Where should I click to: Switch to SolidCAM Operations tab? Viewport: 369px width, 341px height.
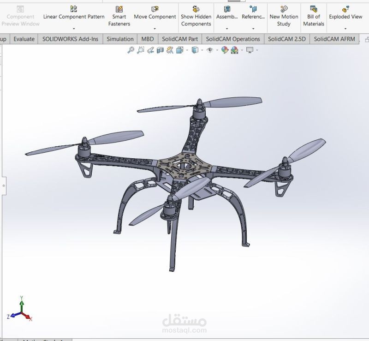(233, 39)
